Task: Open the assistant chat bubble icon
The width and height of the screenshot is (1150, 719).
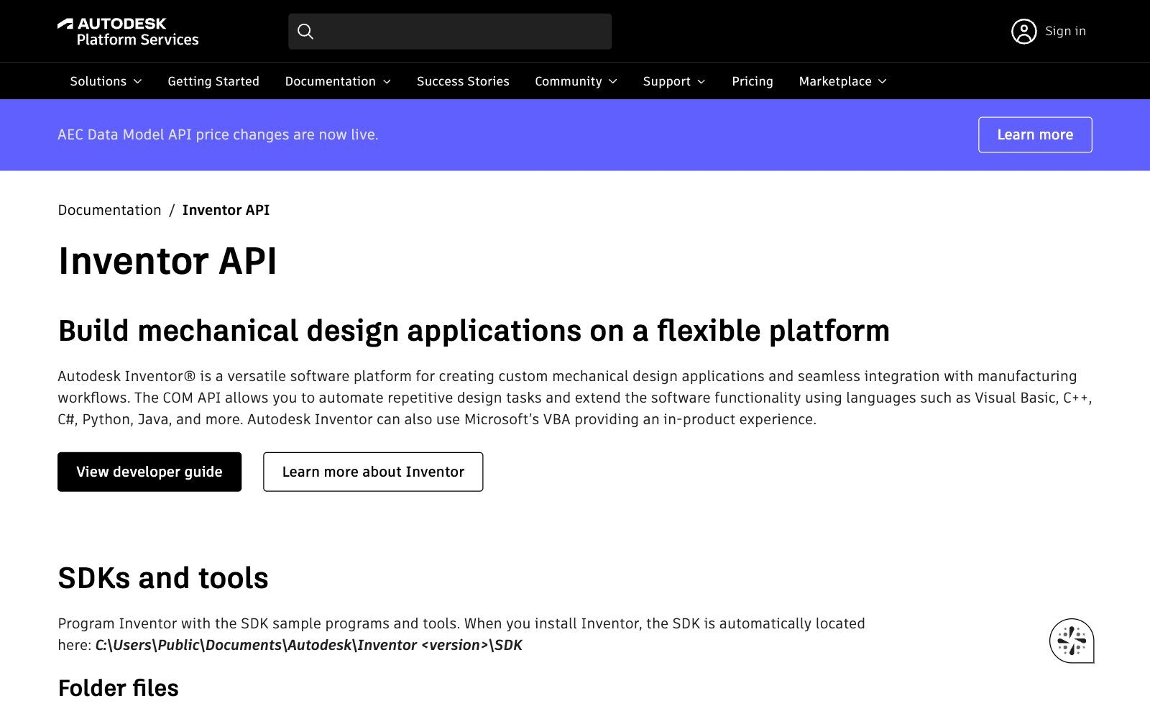Action: [x=1072, y=641]
